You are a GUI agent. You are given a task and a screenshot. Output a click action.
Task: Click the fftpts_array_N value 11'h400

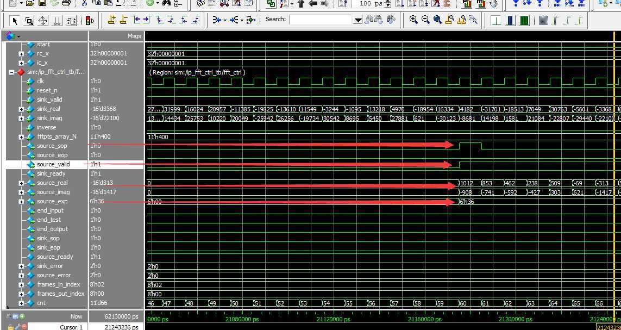click(101, 136)
